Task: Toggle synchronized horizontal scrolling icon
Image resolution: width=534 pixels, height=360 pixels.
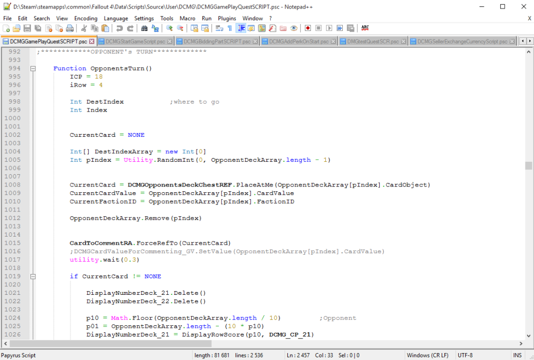Action: coord(205,28)
